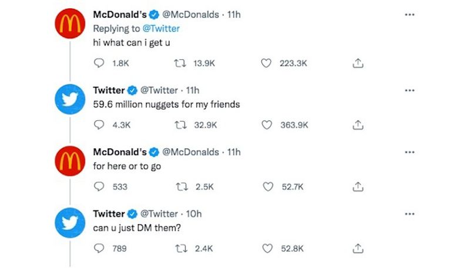This screenshot has height=268, width=470.
Task: Like the "hi what can i get u" tweet
Action: point(267,63)
